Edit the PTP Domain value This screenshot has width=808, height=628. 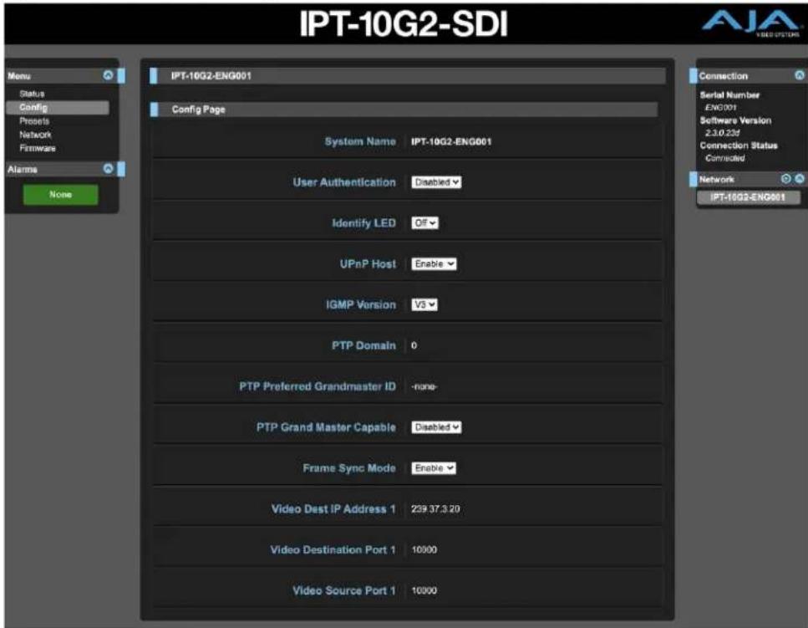[x=414, y=345]
